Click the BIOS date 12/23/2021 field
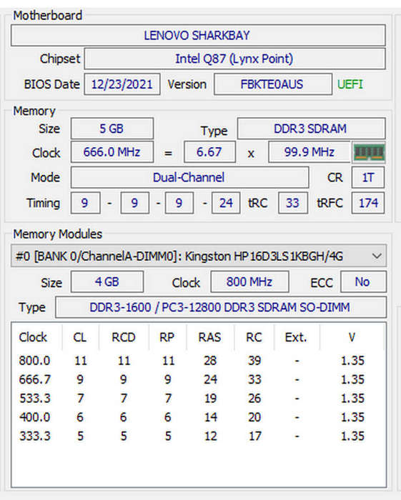Viewport: 401px width, 500px height. click(x=122, y=84)
